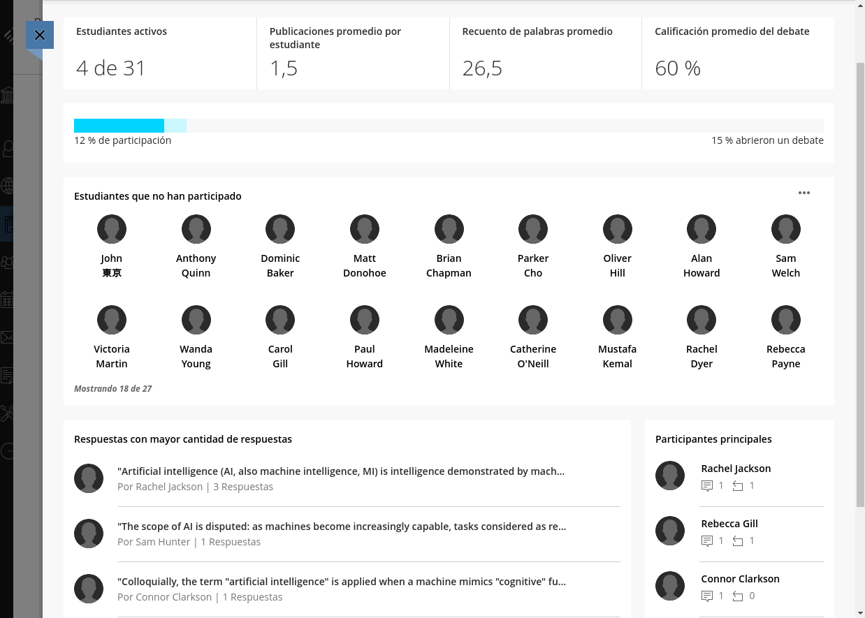
Task: Open Wanda Young's avatar
Action: [x=196, y=320]
